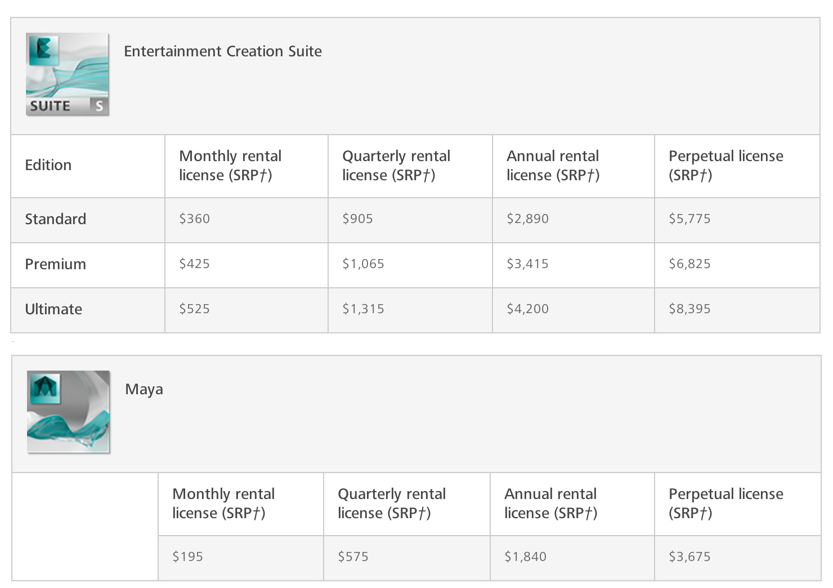Click the Standard quarterly price $905
The height and width of the screenshot is (588, 833).
357,219
